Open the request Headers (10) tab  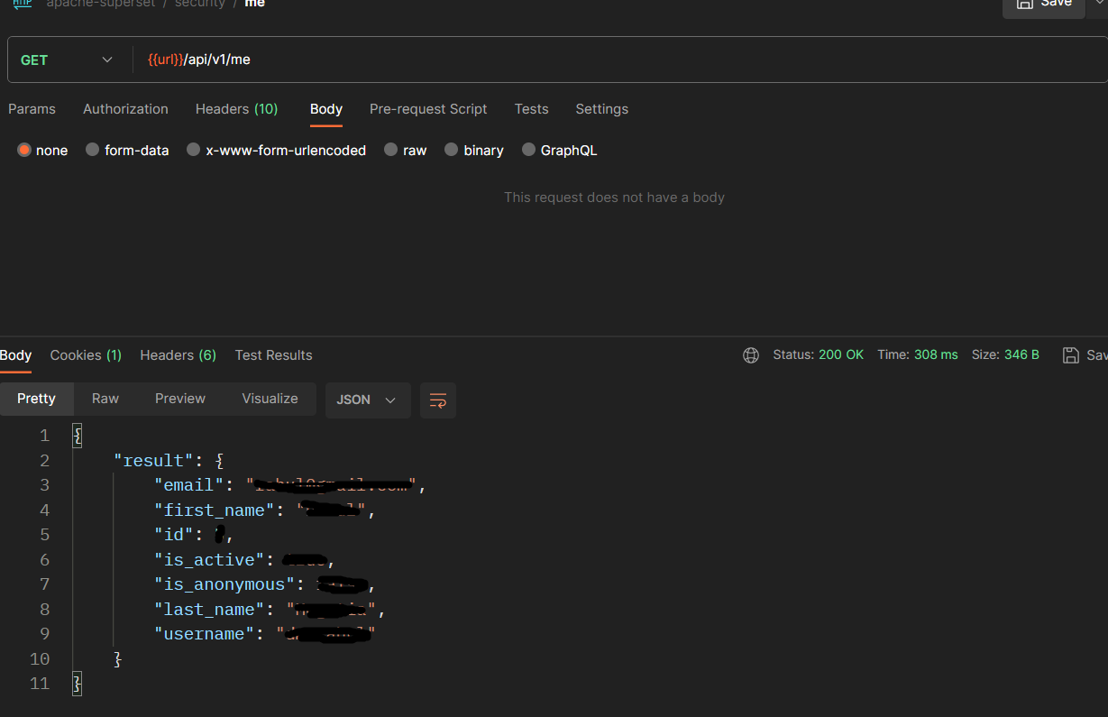[x=236, y=109]
